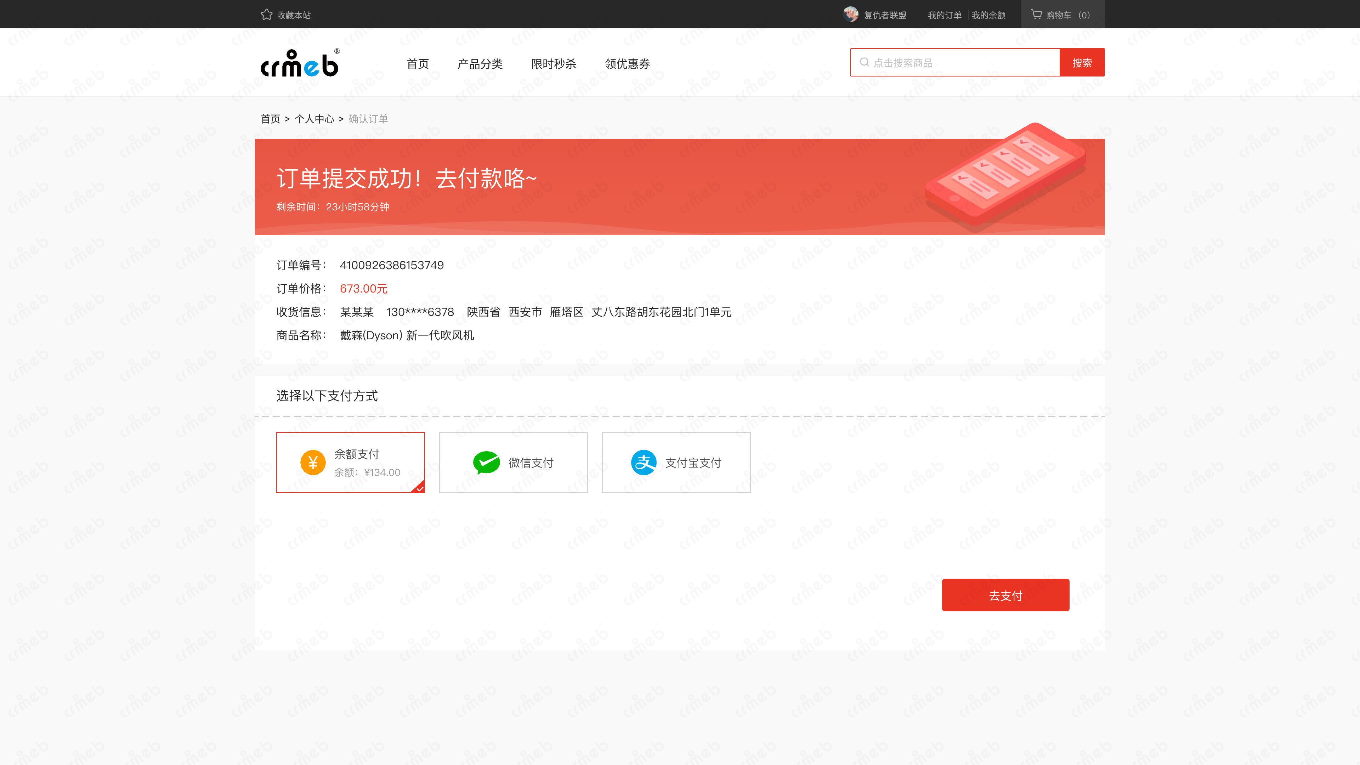
Task: Click the red 搜索 button
Action: coord(1082,63)
